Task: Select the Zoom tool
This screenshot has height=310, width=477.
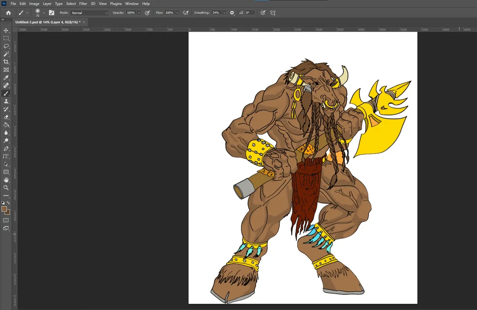Action: point(6,188)
